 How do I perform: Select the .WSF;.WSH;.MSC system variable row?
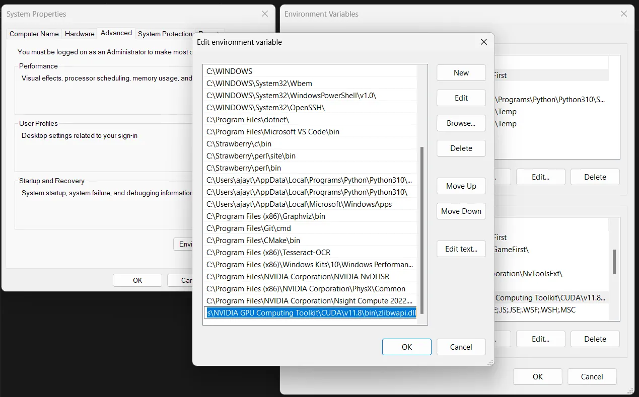[552, 310]
